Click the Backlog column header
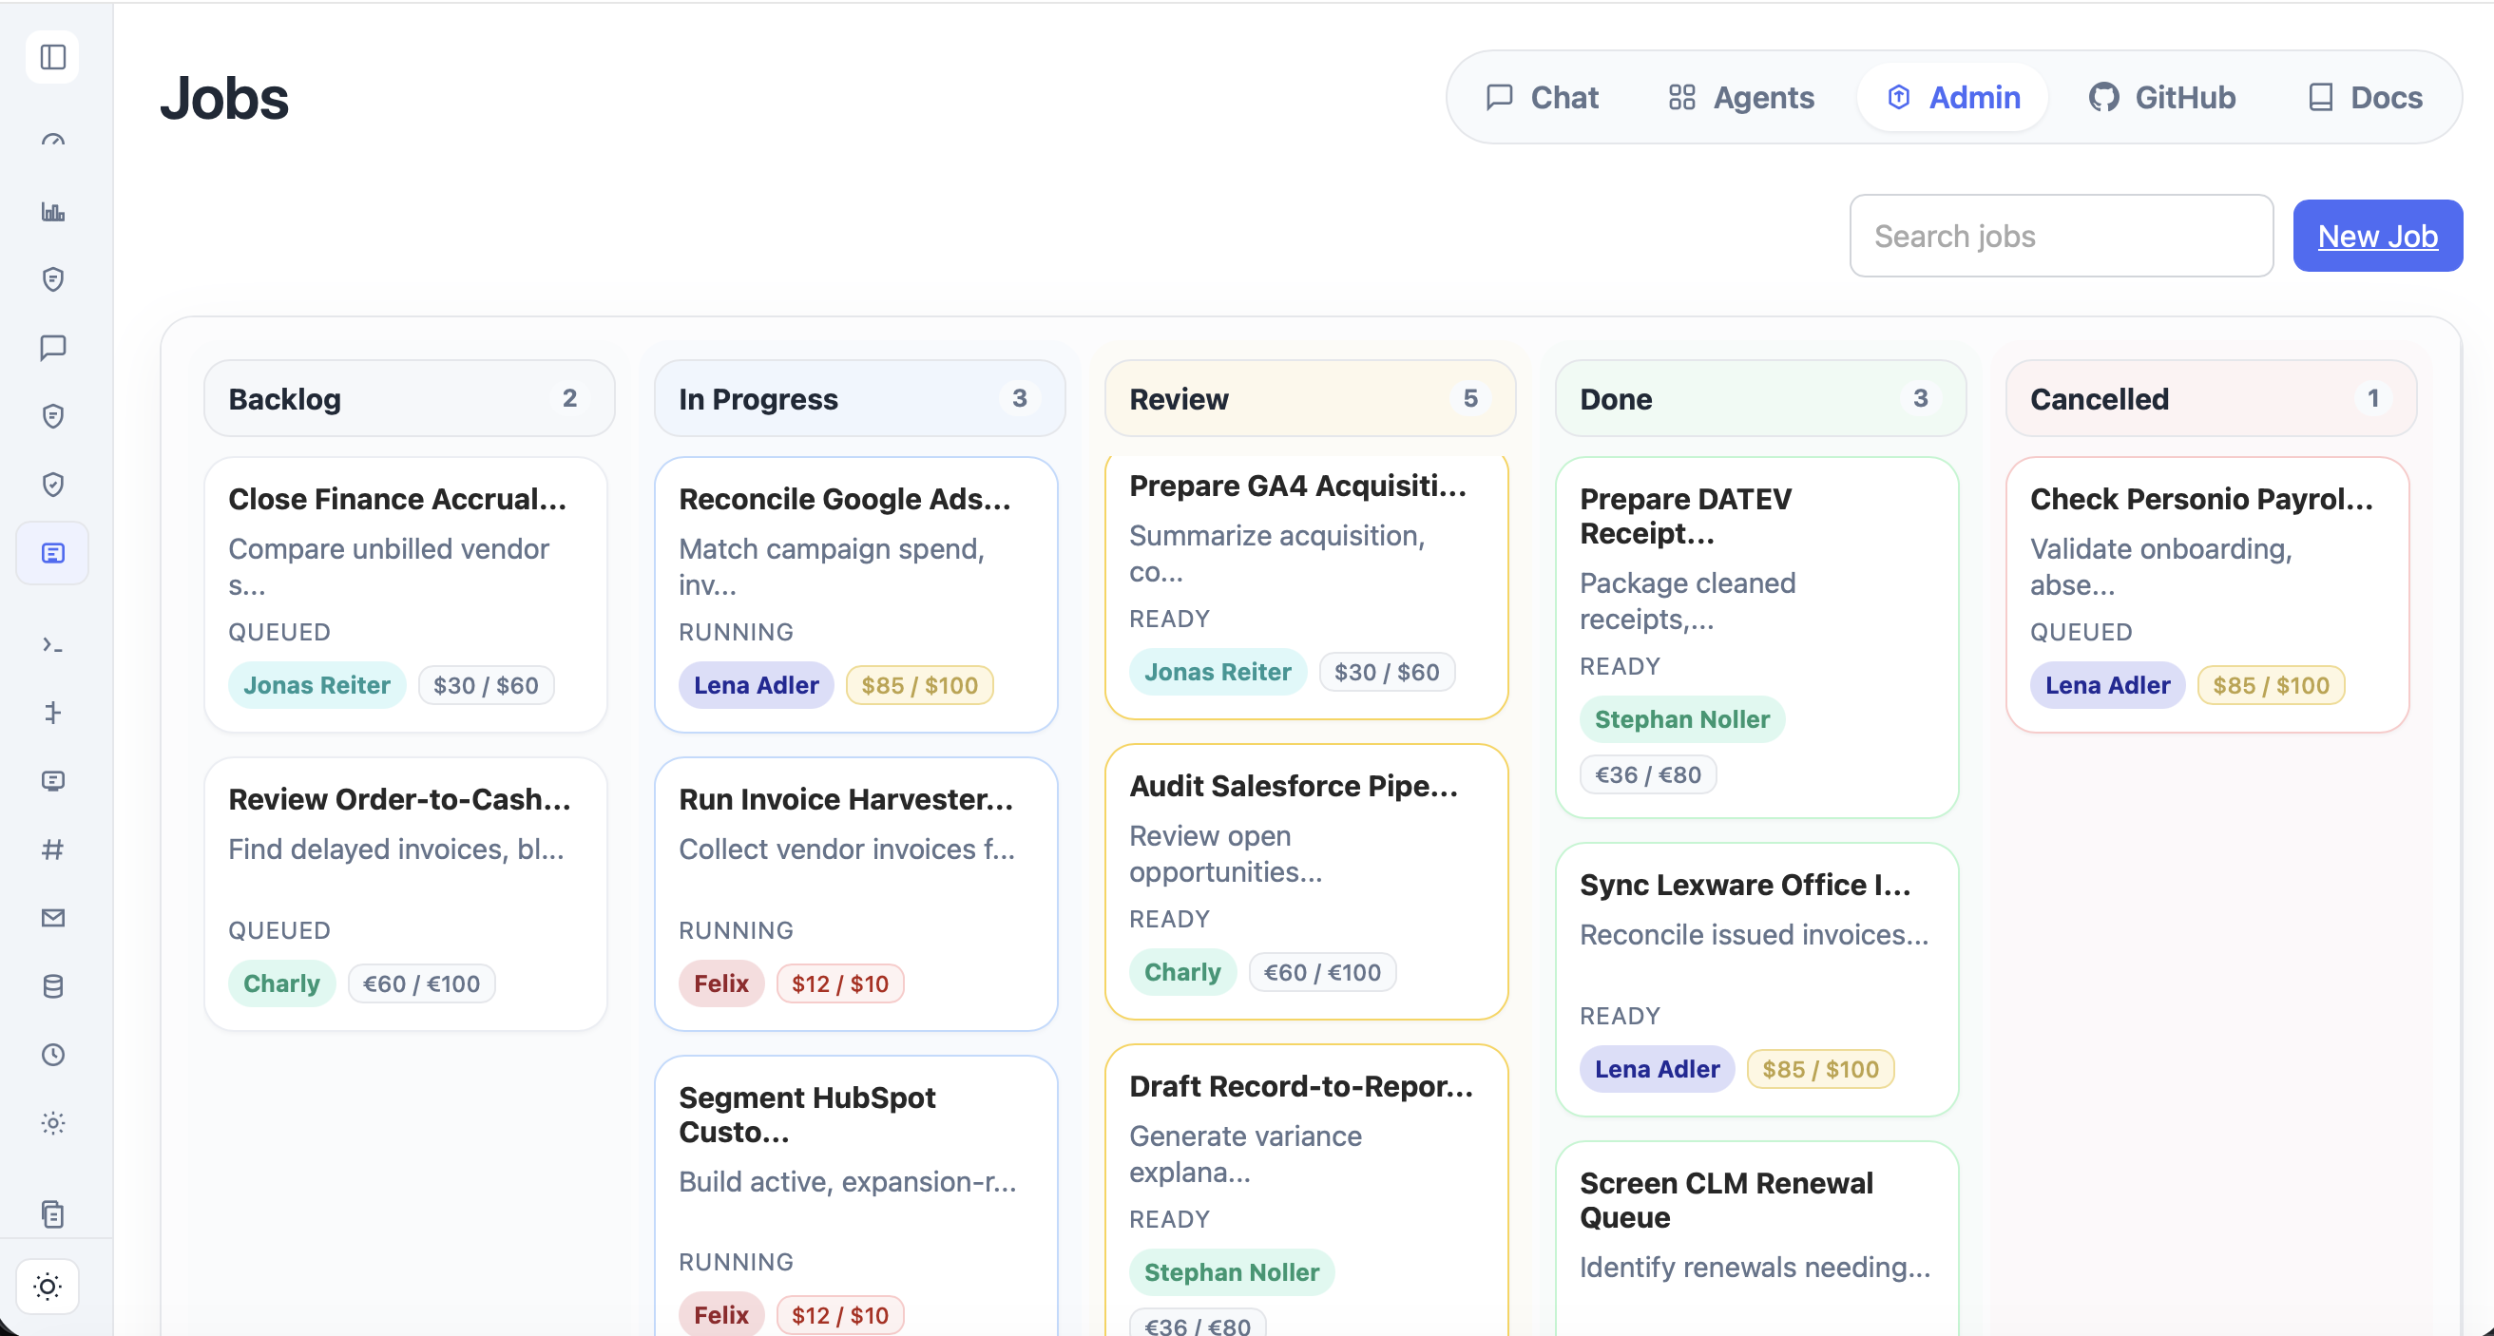Viewport: 2494px width, 1336px height. 410,398
